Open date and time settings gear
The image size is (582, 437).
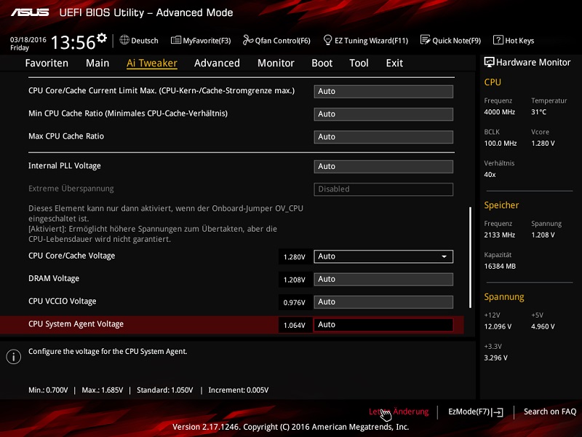pos(102,38)
